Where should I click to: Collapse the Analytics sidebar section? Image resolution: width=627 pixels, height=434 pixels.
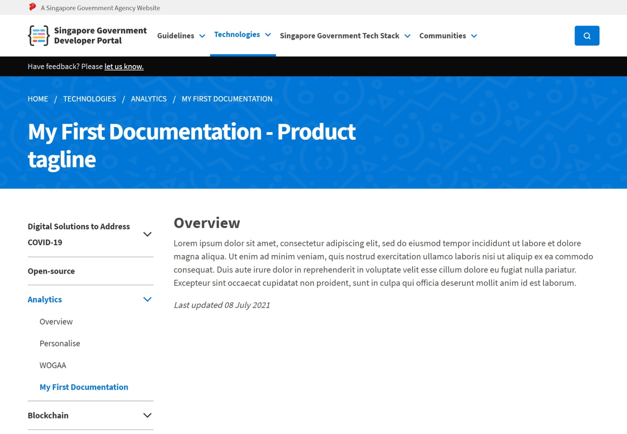[x=147, y=299]
